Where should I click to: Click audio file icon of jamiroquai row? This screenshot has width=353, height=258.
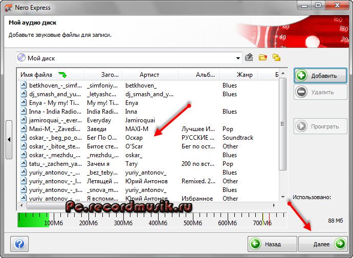tap(24, 120)
